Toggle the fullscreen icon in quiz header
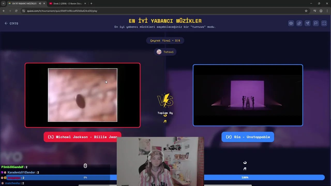 [x=324, y=23]
